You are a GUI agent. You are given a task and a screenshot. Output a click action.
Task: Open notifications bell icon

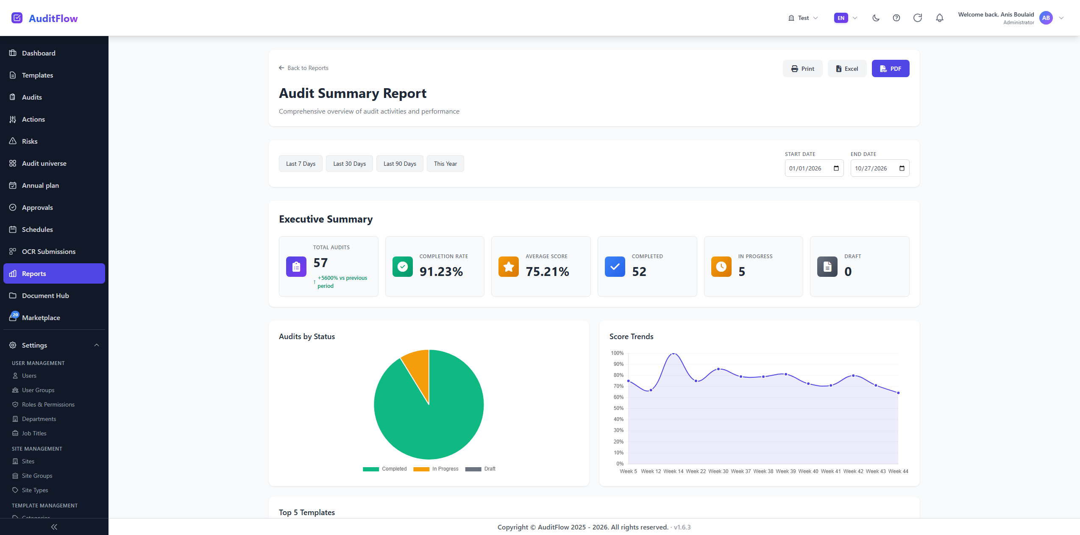940,18
